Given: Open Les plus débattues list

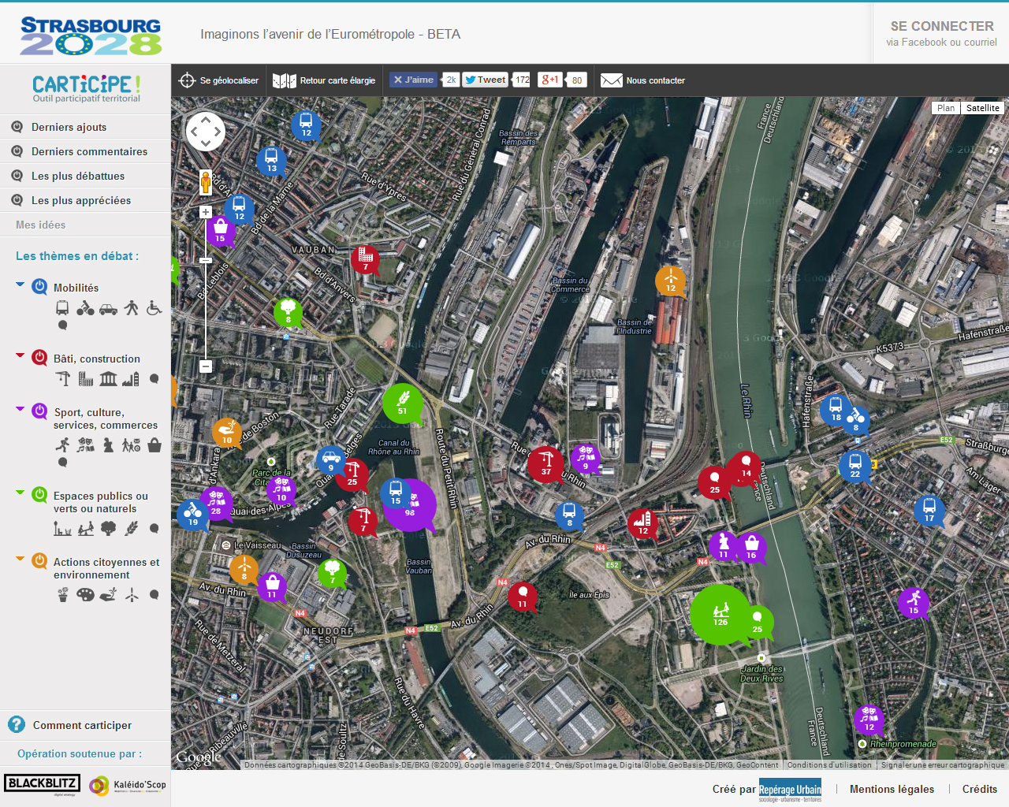Looking at the screenshot, I should pos(78,176).
